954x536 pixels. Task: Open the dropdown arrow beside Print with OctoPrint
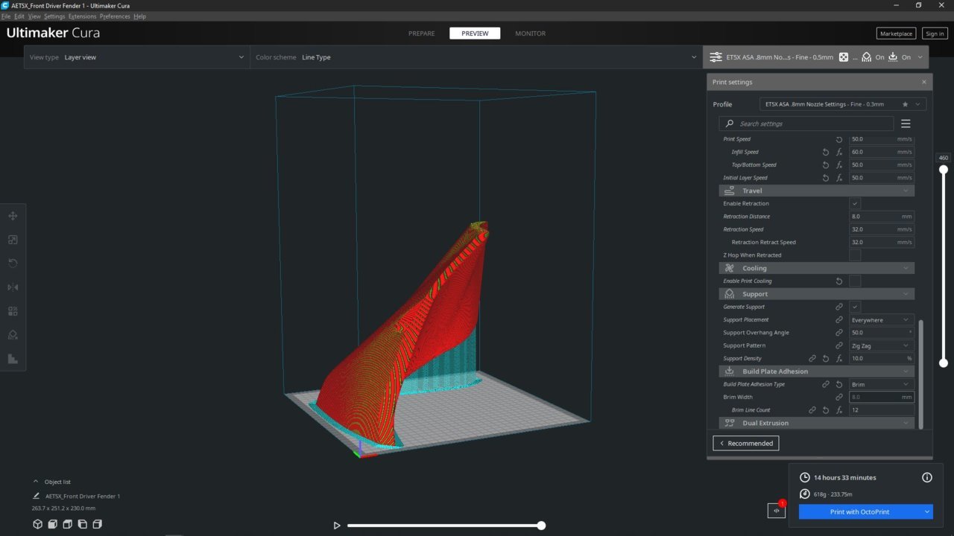tap(927, 511)
